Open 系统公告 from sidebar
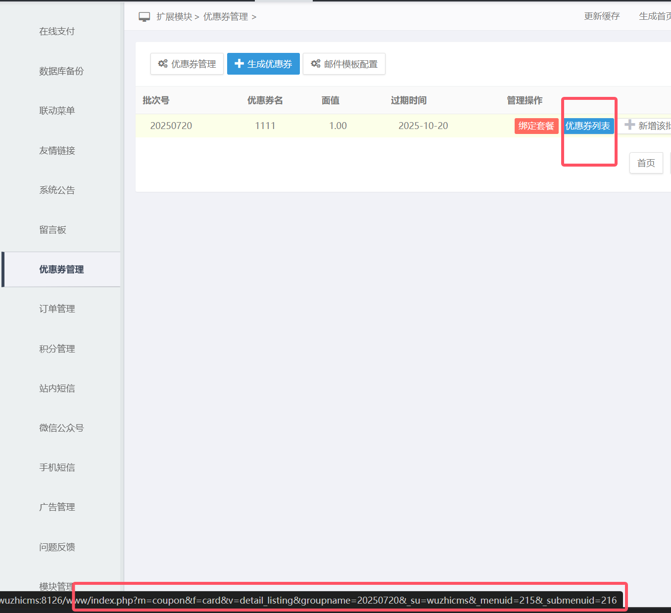 tap(57, 190)
